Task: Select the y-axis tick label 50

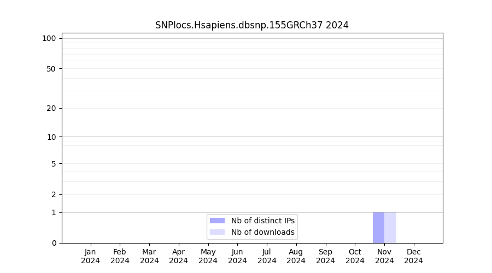Action: coord(51,69)
